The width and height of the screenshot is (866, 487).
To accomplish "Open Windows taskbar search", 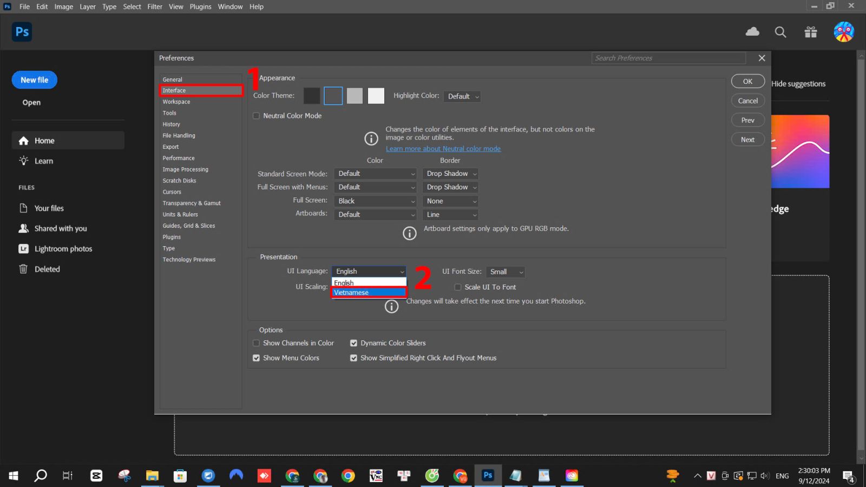I will [x=41, y=476].
